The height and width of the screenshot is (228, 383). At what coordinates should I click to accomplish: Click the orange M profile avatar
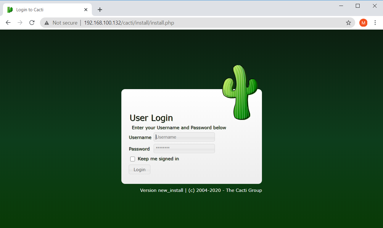(x=363, y=23)
